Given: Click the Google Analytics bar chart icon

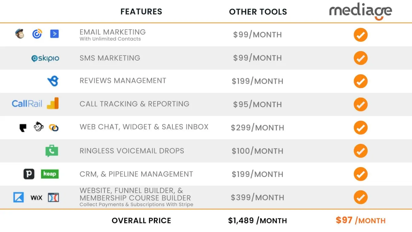Looking at the screenshot, I should pyautogui.click(x=53, y=103).
